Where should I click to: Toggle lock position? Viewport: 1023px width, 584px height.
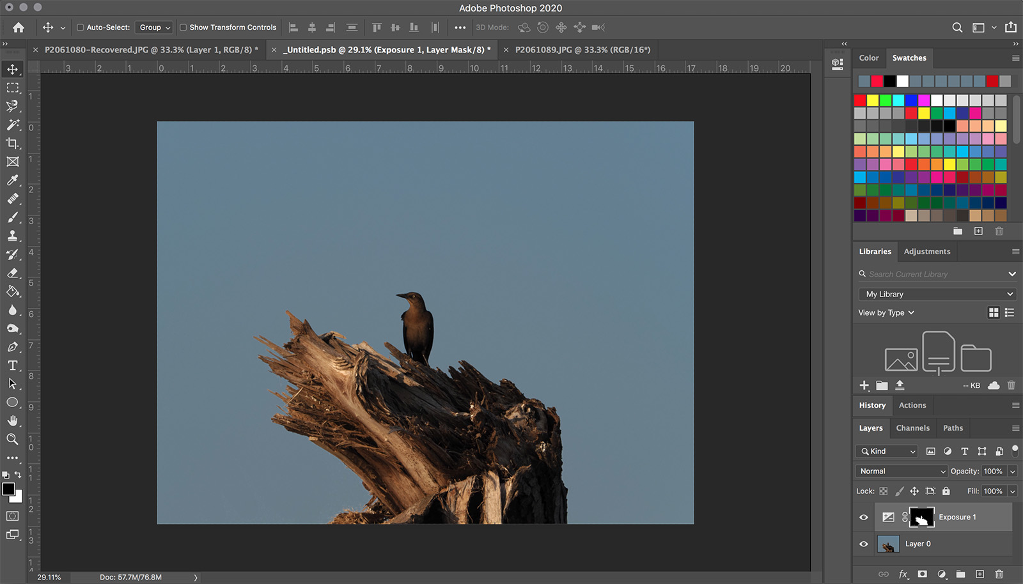coord(914,491)
